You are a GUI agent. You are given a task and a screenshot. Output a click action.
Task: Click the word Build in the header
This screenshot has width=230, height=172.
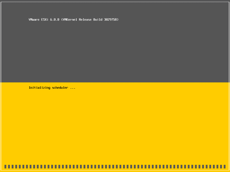coord(98,20)
